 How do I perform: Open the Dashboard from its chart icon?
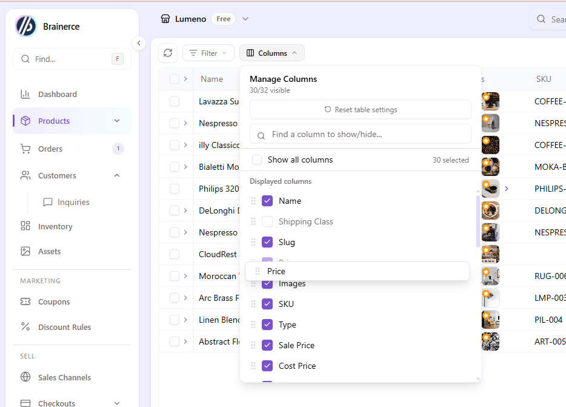(25, 95)
